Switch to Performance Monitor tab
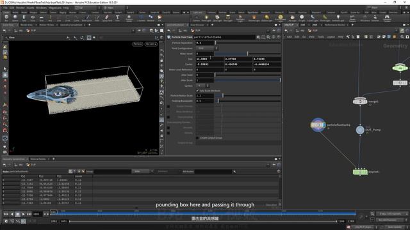This screenshot has width=410, height=230. 334,25
